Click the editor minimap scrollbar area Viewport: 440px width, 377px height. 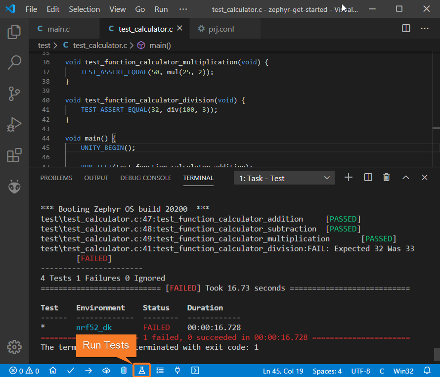(436, 109)
